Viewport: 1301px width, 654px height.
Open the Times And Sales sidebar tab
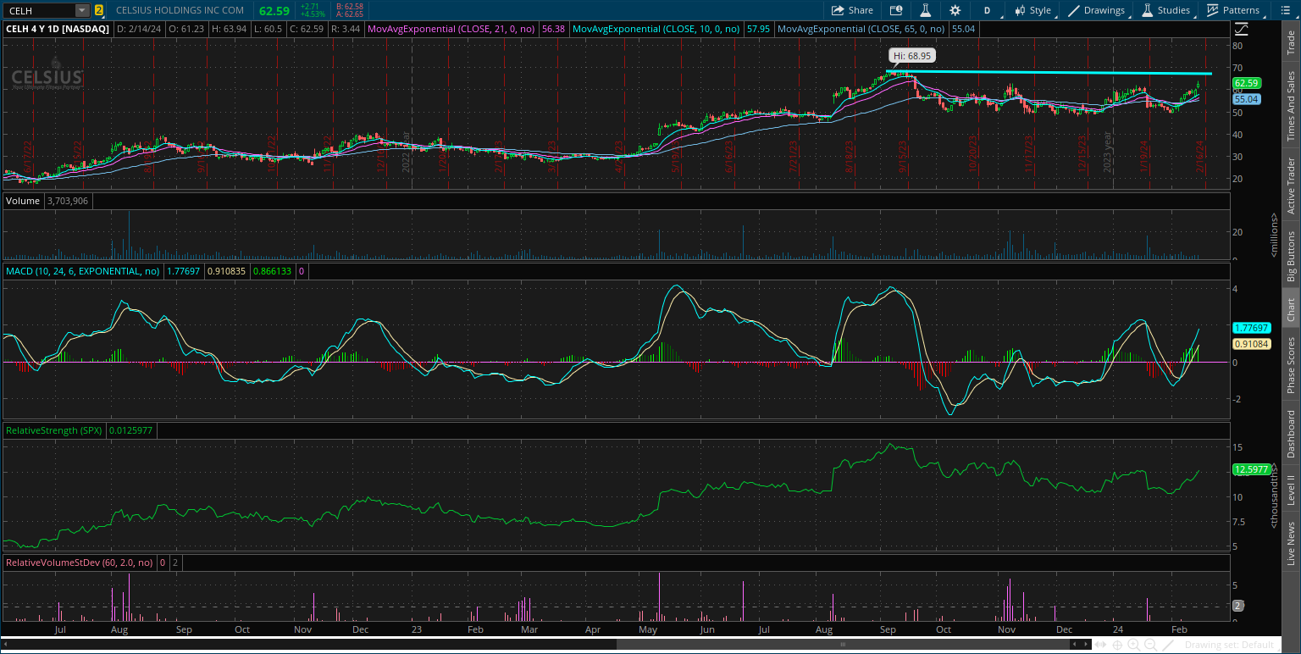(1291, 107)
